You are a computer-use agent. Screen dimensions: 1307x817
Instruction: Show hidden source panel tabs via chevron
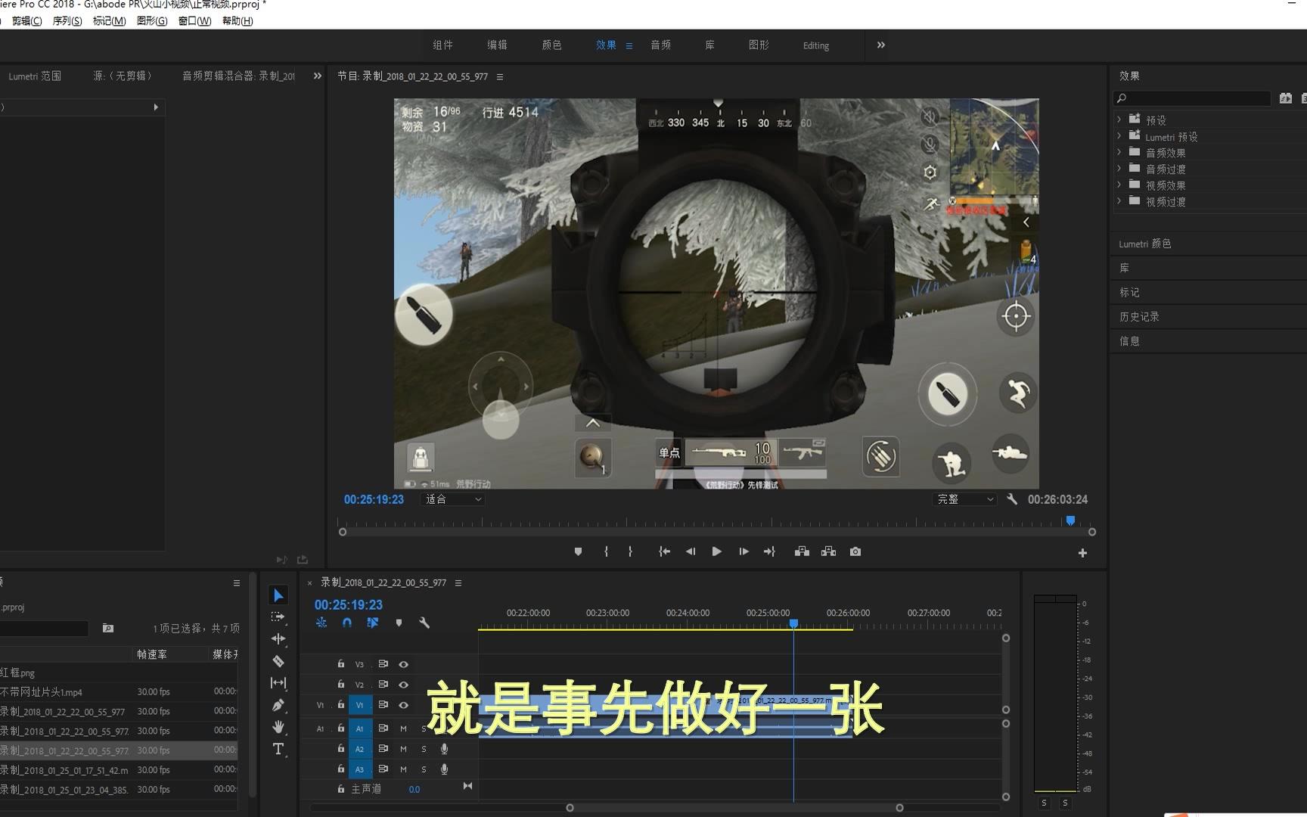pos(317,76)
